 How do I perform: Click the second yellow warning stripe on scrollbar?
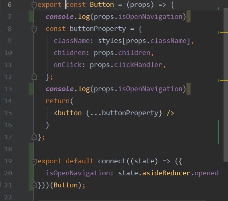pos(224,80)
